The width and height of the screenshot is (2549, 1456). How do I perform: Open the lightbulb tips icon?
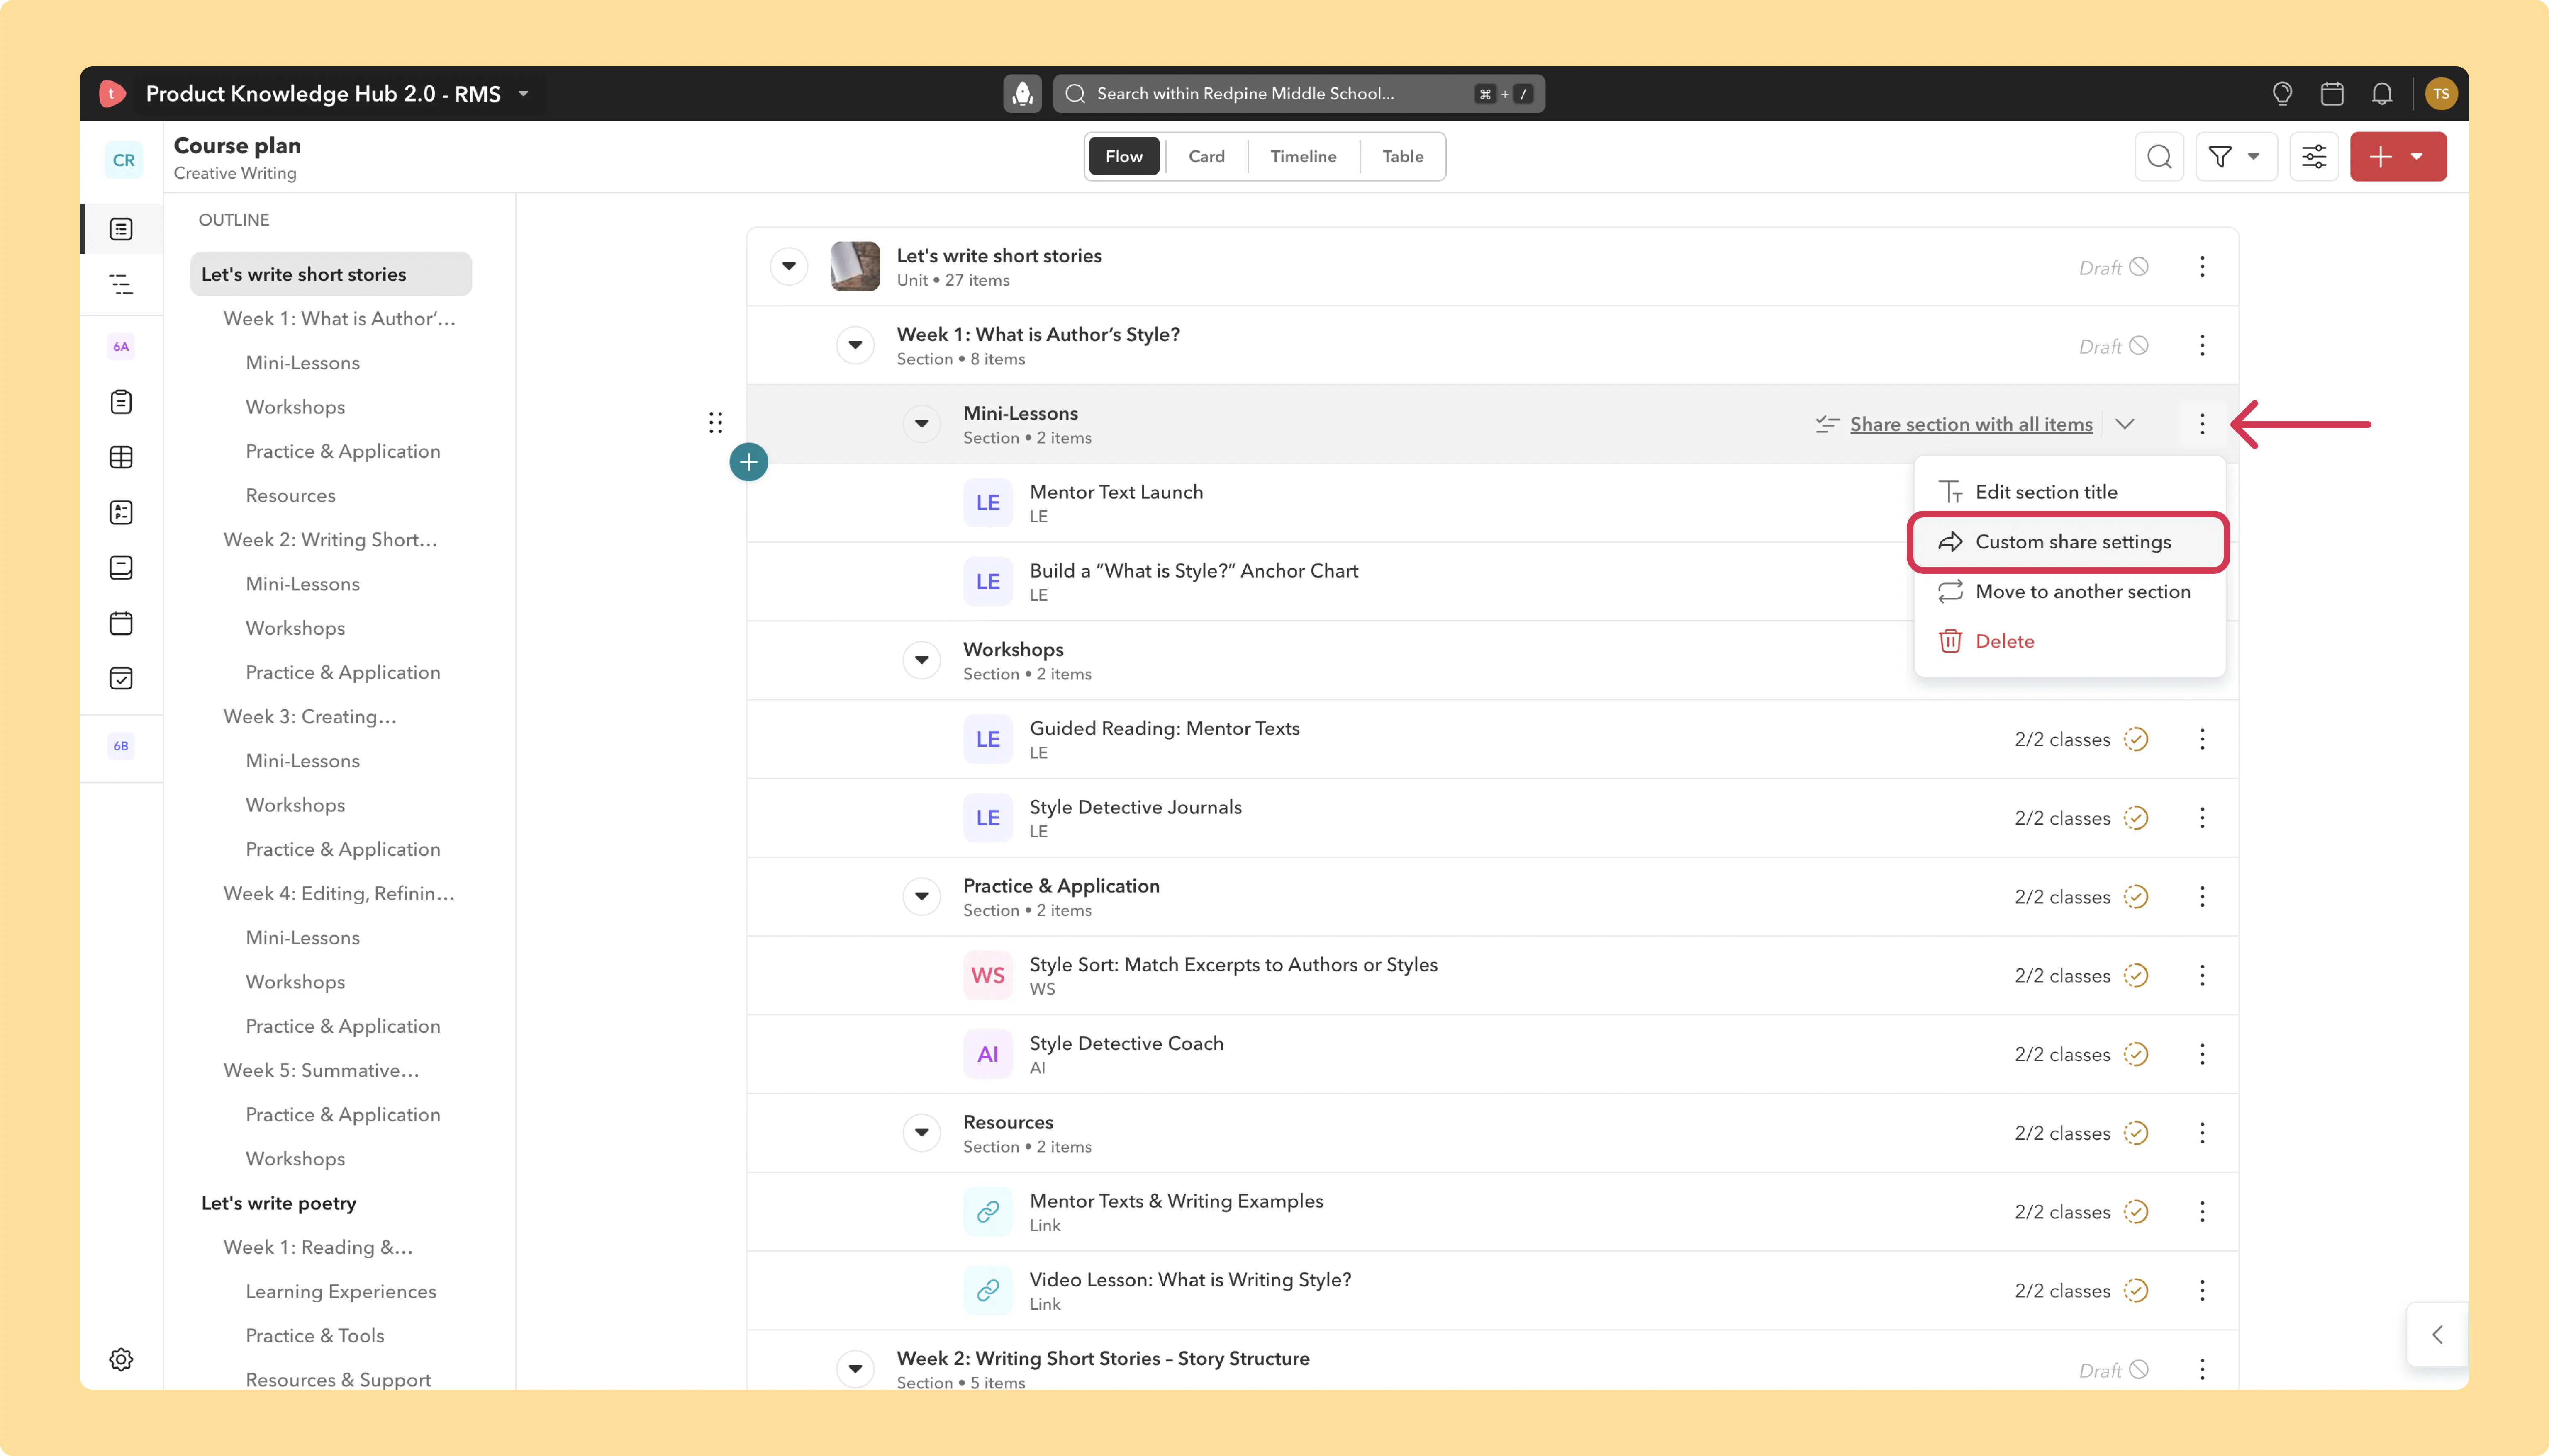[2282, 94]
